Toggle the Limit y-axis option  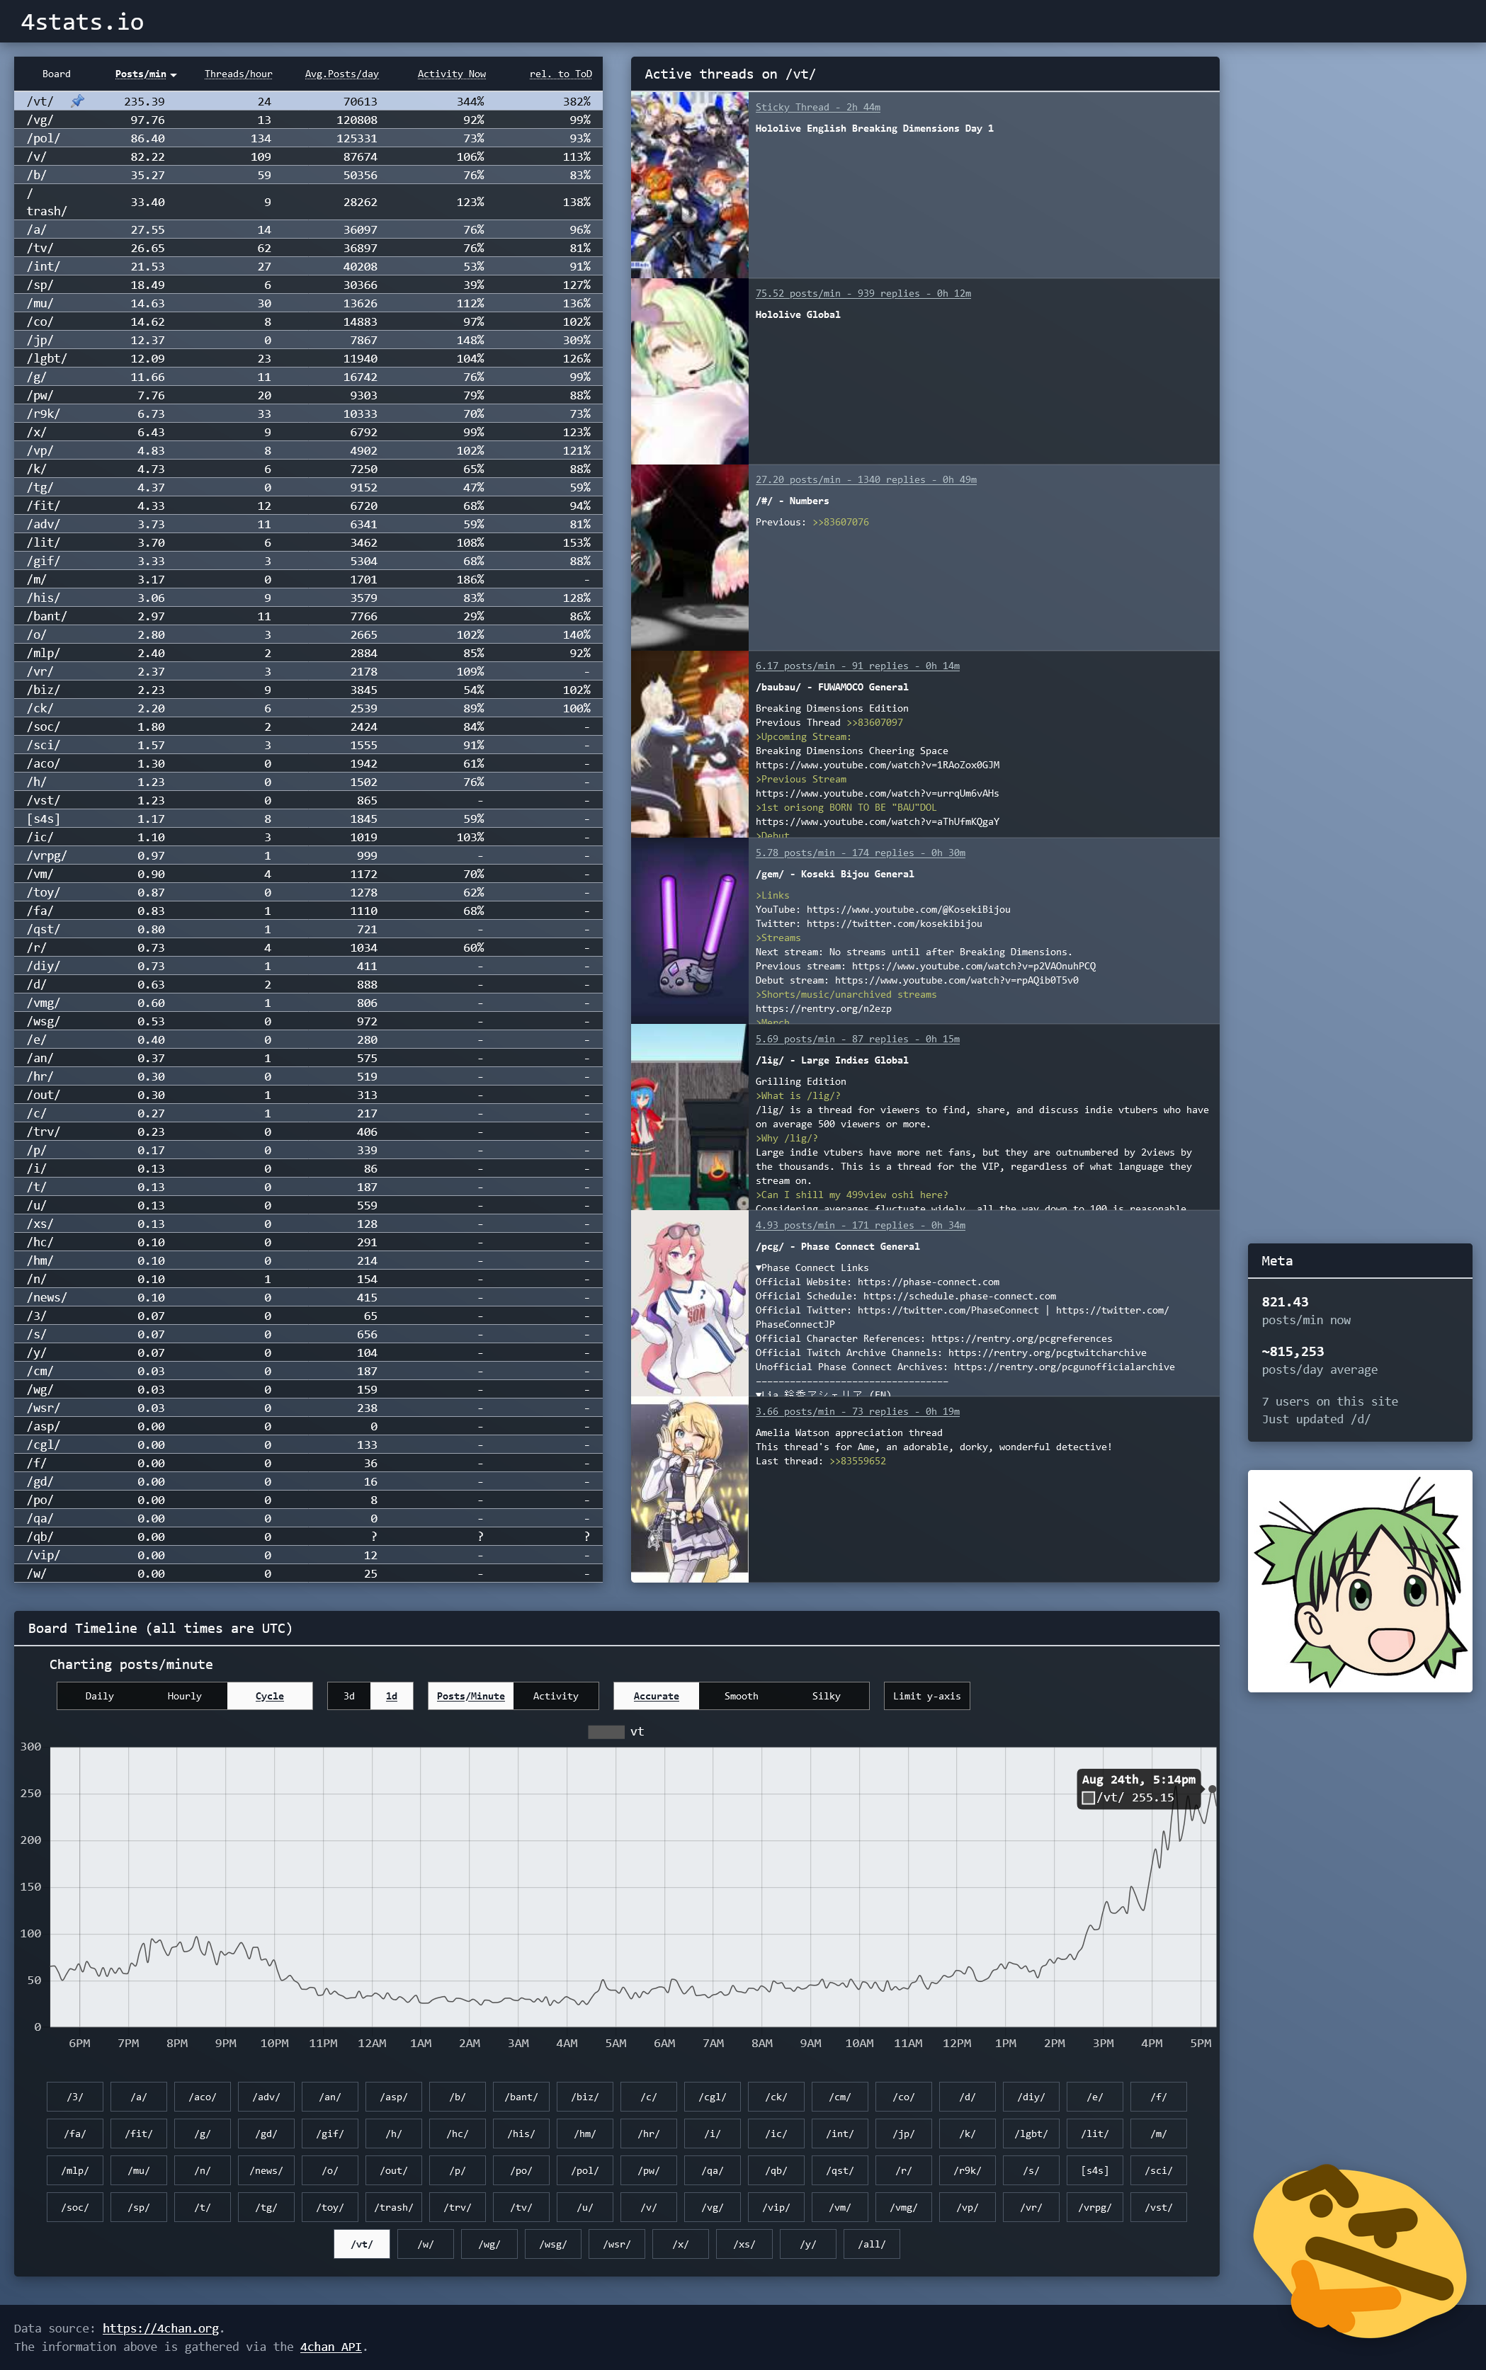pyautogui.click(x=926, y=1696)
